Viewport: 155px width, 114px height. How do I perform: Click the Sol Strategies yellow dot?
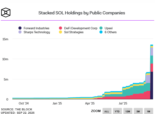click(60, 32)
